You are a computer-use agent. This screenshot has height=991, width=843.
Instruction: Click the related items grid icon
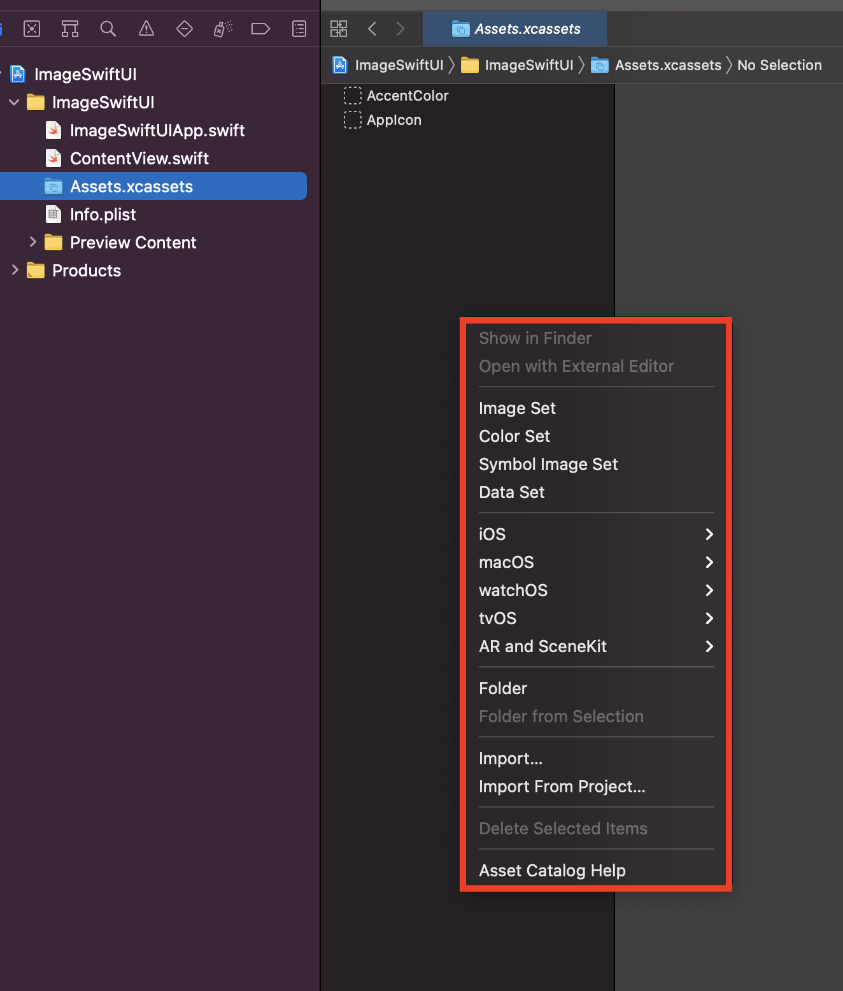339,29
